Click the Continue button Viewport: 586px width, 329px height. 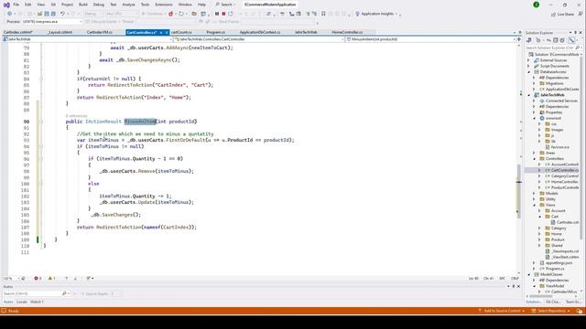(x=153, y=14)
